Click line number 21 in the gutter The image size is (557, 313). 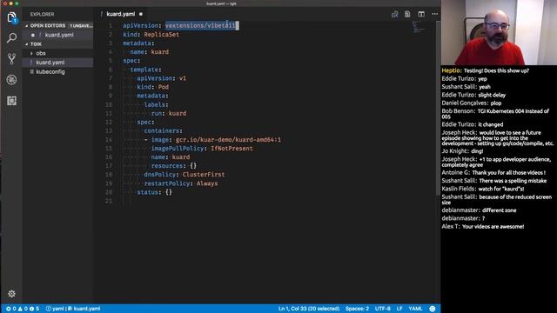(x=109, y=201)
